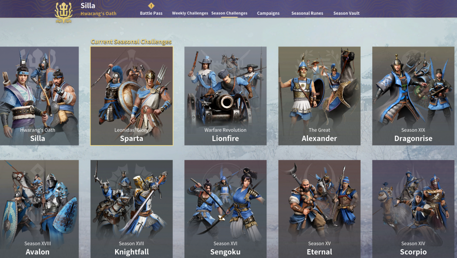Choose the Season XVII Knightfall card
457x258 pixels.
click(132, 209)
